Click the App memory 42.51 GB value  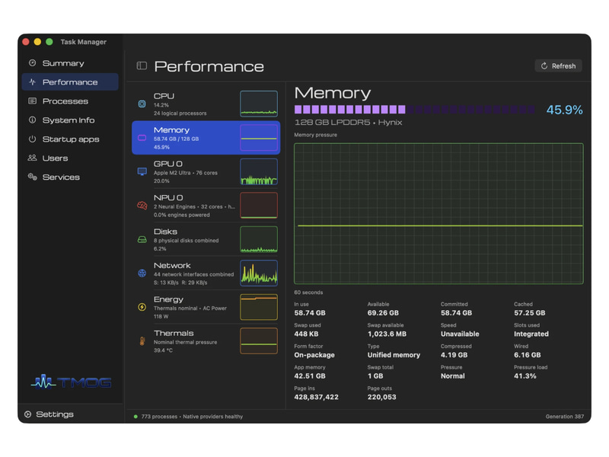[310, 376]
